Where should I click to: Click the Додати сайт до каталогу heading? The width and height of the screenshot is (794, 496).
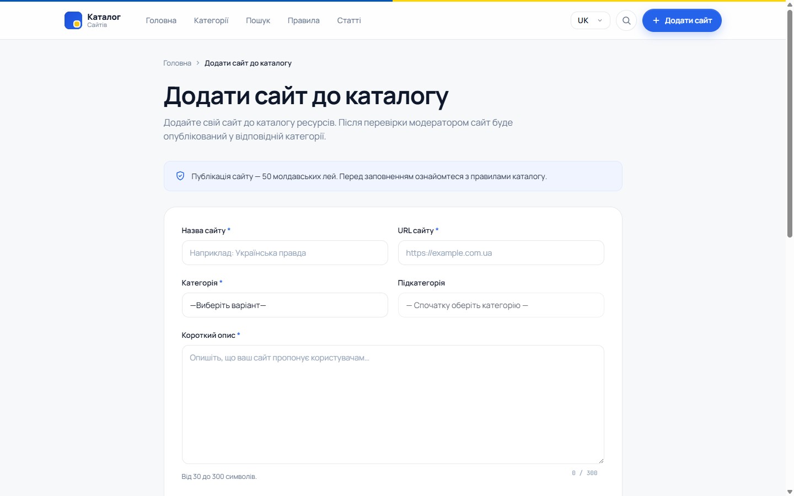click(306, 96)
